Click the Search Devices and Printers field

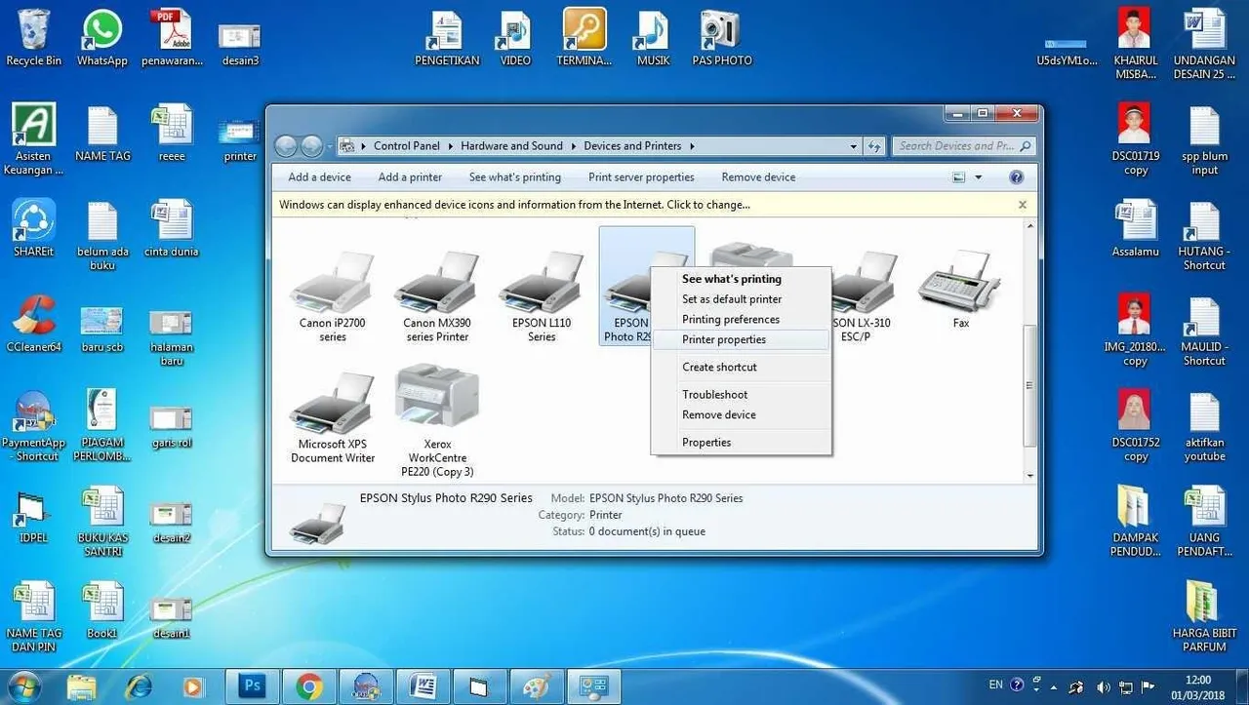pyautogui.click(x=963, y=146)
